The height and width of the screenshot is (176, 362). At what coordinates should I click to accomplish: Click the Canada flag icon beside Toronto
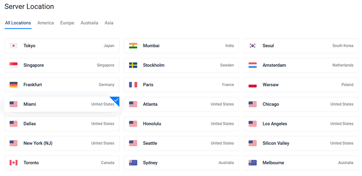coord(14,162)
